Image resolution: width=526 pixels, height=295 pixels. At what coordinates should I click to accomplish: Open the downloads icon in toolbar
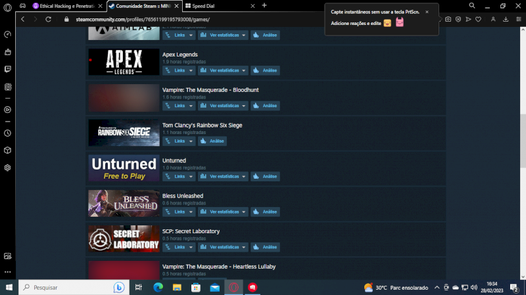pos(506,20)
